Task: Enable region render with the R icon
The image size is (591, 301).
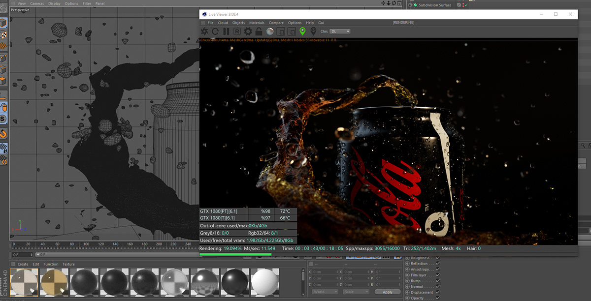Action: pyautogui.click(x=237, y=31)
